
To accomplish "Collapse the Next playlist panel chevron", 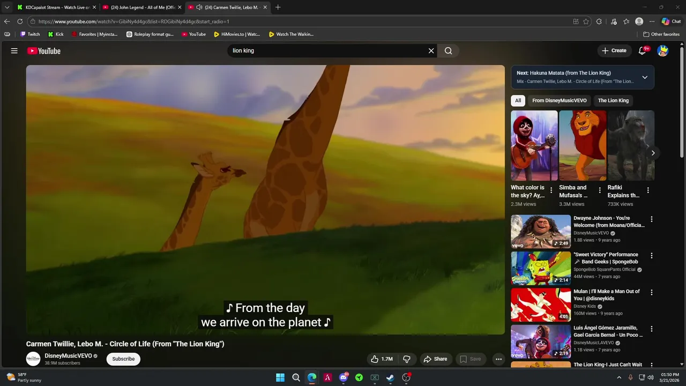I will tap(645, 77).
